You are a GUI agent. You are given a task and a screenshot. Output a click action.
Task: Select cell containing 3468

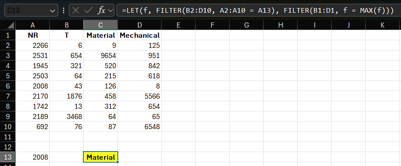(x=66, y=116)
